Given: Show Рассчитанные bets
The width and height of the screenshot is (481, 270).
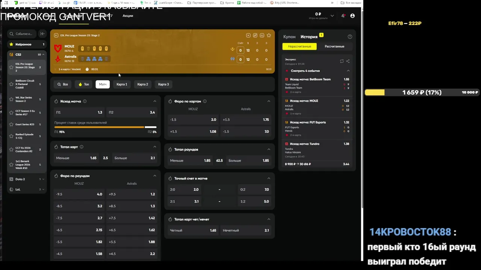Looking at the screenshot, I should point(334,46).
